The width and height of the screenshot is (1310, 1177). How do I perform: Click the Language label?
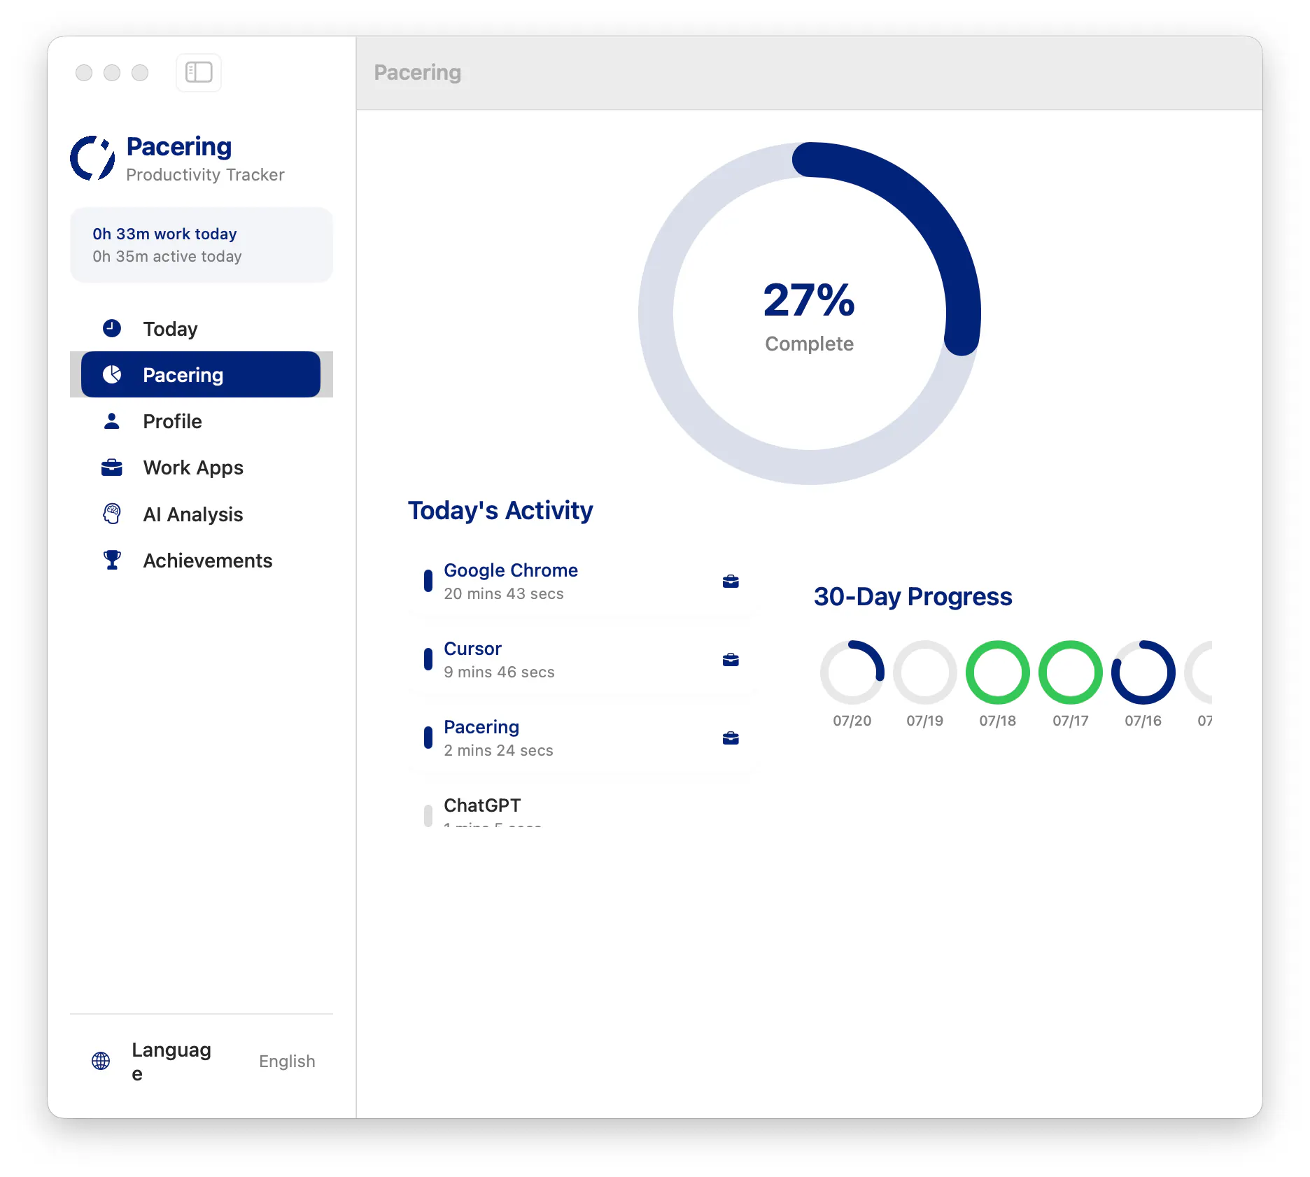click(171, 1061)
